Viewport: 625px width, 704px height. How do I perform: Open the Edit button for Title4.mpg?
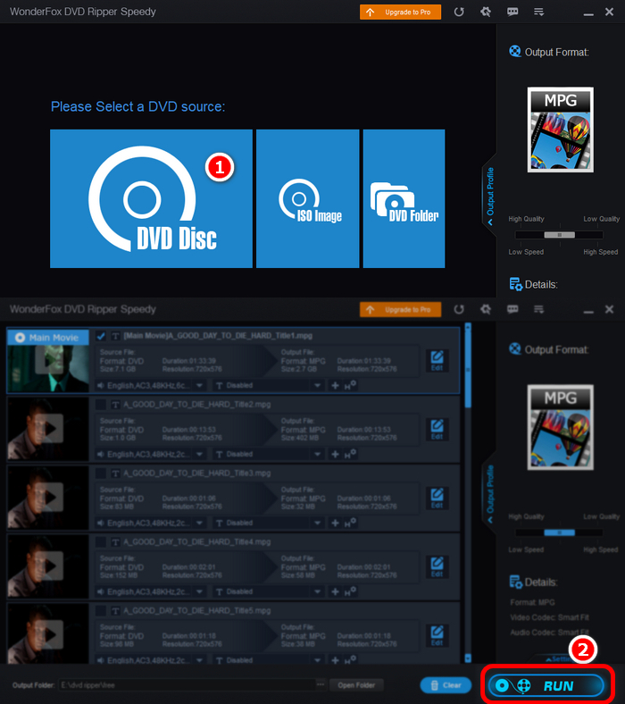click(x=437, y=566)
